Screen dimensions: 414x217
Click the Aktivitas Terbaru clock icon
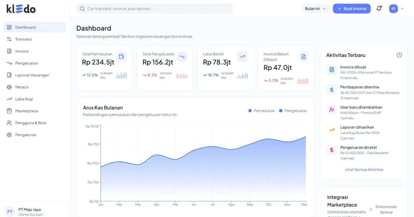399,55
